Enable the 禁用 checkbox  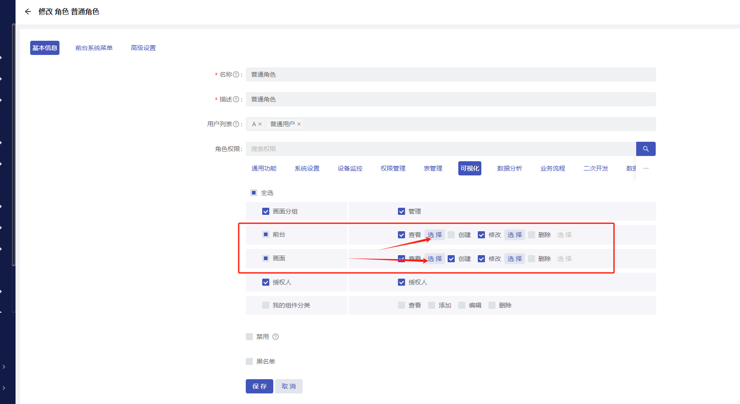tap(249, 337)
